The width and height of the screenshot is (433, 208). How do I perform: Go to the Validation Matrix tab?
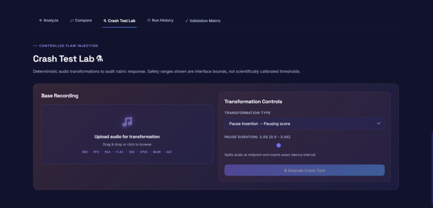(x=203, y=21)
